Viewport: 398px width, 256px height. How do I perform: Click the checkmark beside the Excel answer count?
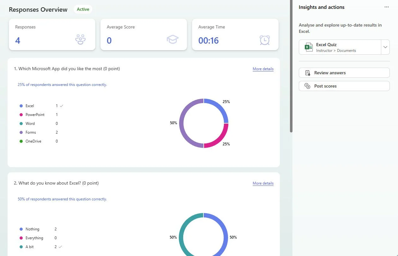click(x=62, y=106)
